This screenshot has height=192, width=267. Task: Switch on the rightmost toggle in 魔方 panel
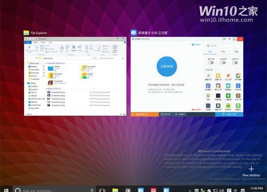coord(235,63)
